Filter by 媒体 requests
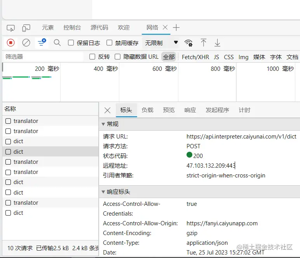300x258 pixels. 259,57
